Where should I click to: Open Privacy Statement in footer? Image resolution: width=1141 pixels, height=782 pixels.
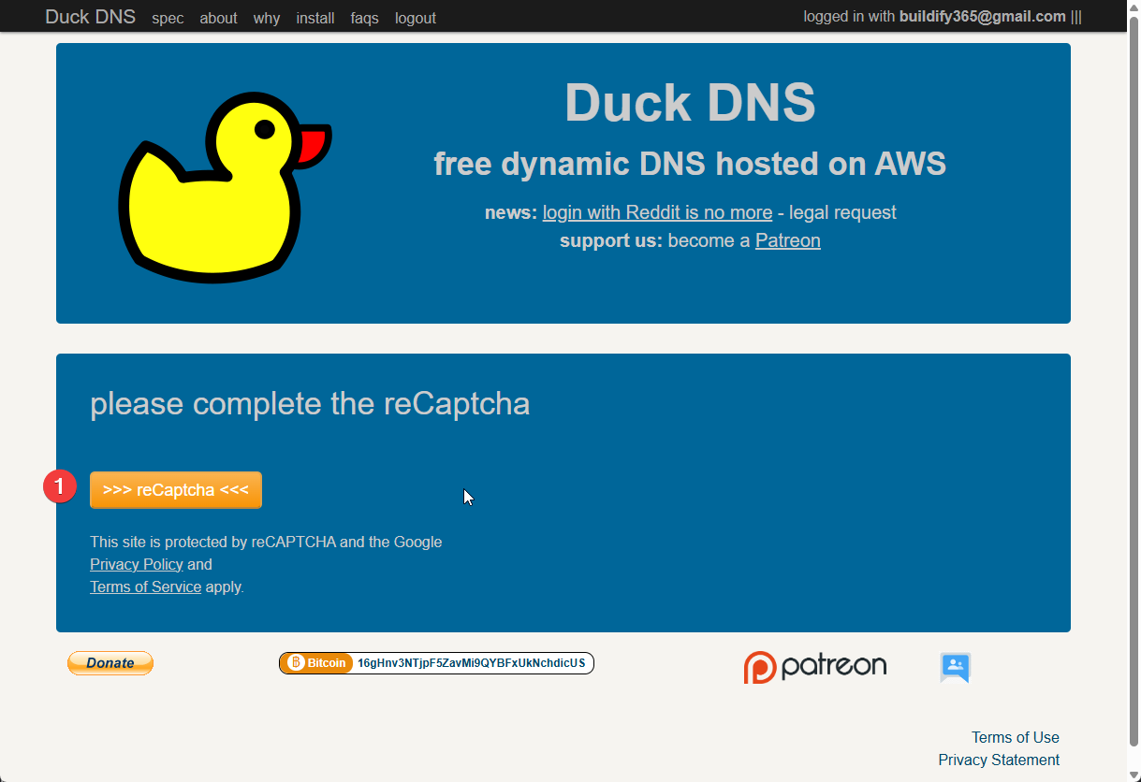pos(999,760)
